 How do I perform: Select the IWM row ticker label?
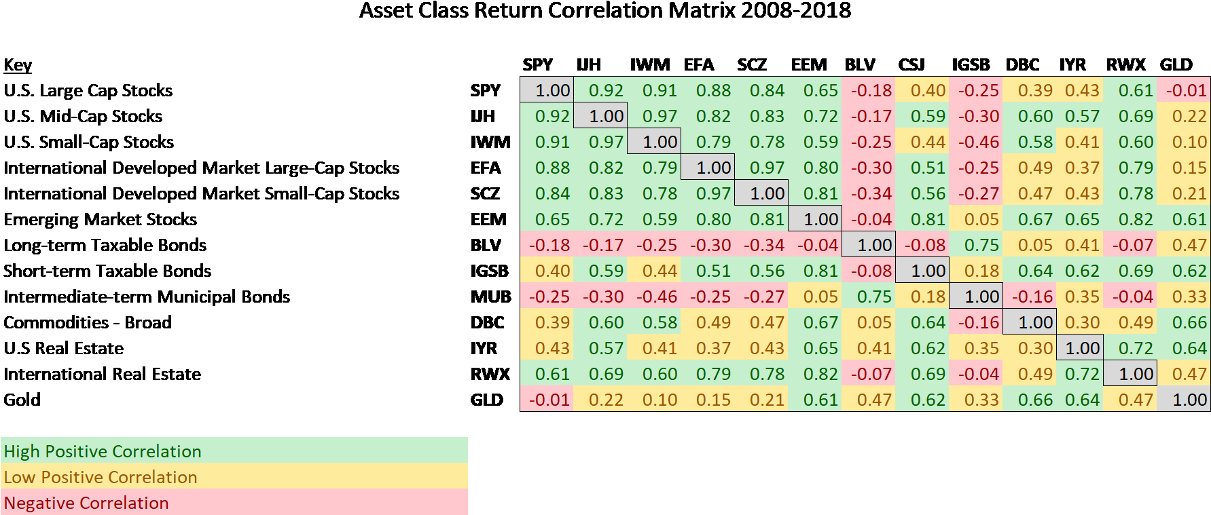(490, 142)
